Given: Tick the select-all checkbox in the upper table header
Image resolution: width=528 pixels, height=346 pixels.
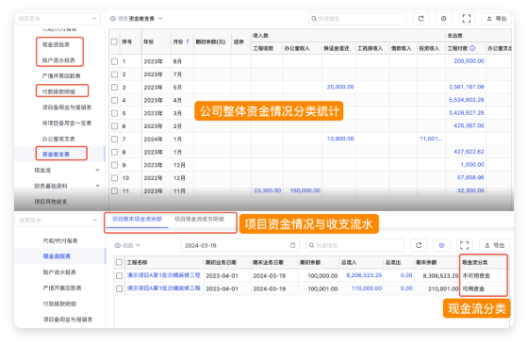Looking at the screenshot, I should 114,41.
